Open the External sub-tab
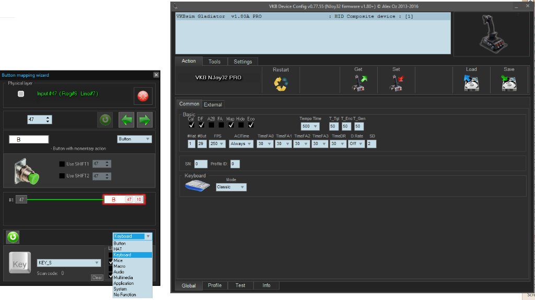The width and height of the screenshot is (535, 300). 213,105
